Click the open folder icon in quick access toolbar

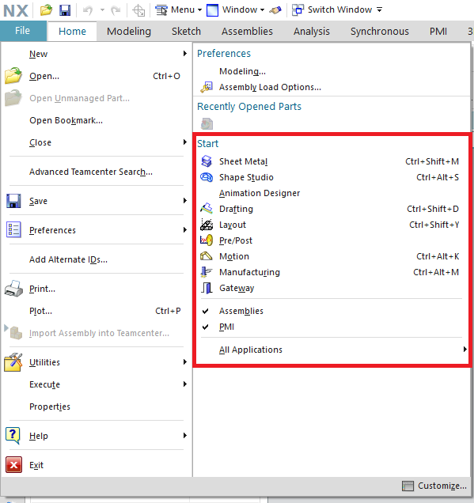point(46,10)
